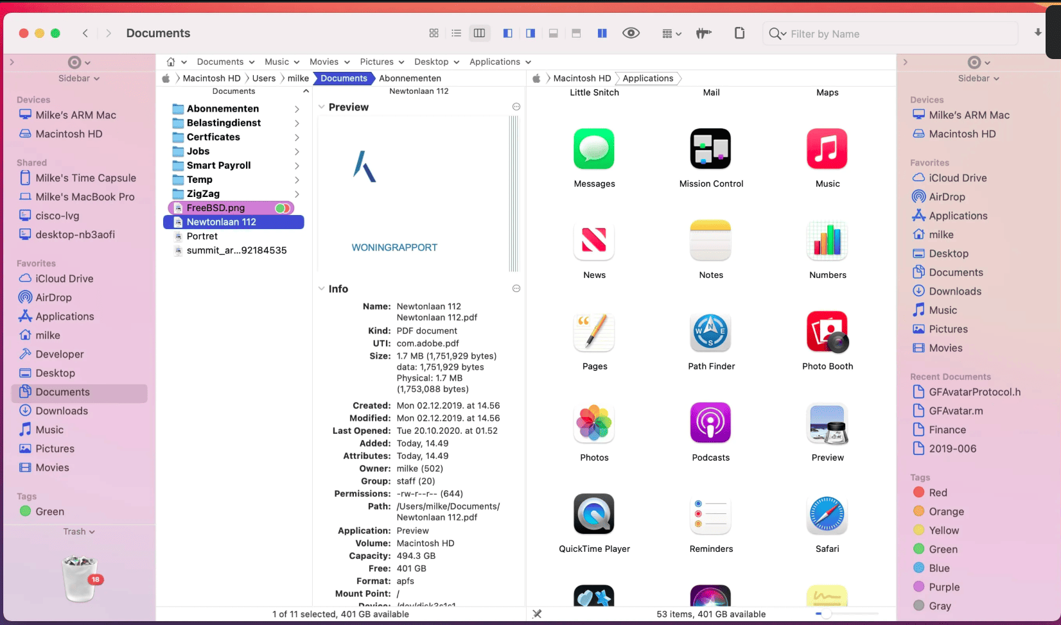1061x625 pixels.
Task: Go back with the back arrow
Action: click(85, 33)
